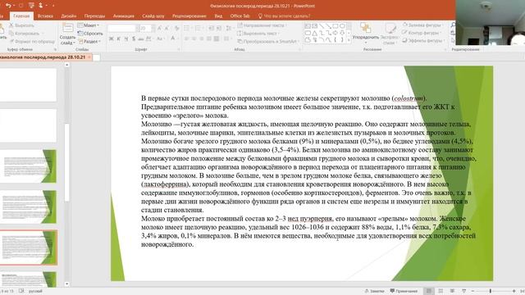Click the Comments (Примечания) button in status bar
The image size is (525, 295).
pos(404,291)
